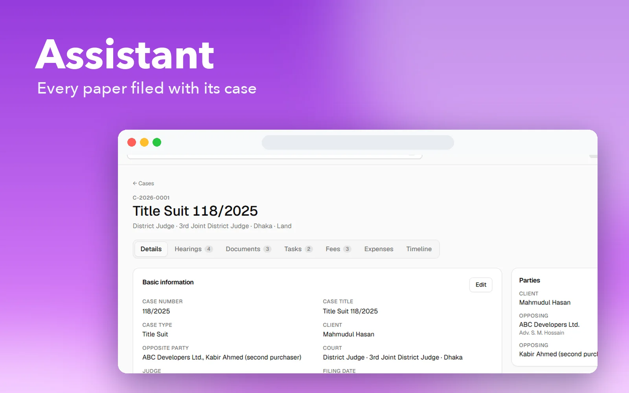629x393 pixels.
Task: Click the OPPOSITE PARTY field label
Action: (x=166, y=348)
